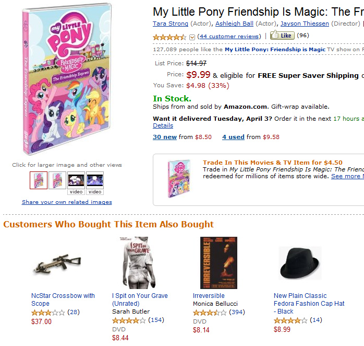Select the second DVD cover thumbnail
364x346 pixels.
(x=57, y=180)
